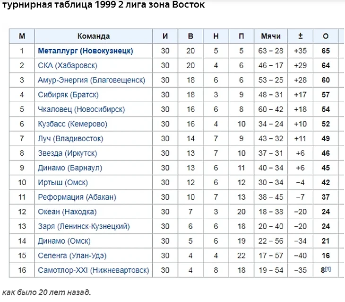The width and height of the screenshot is (345, 302).
Task: Click the Команда column header
Action: tap(94, 36)
